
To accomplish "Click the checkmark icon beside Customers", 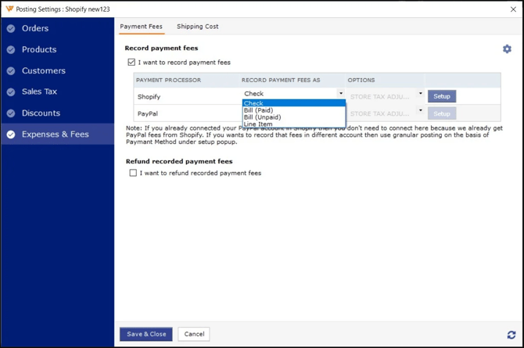I will [11, 70].
